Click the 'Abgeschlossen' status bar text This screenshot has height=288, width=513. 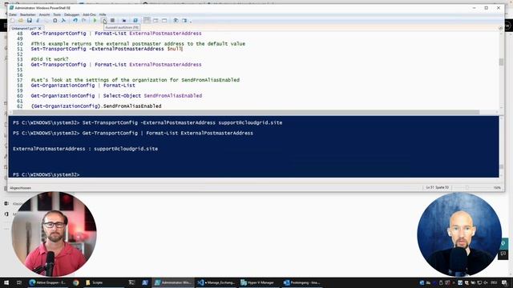click(20, 188)
